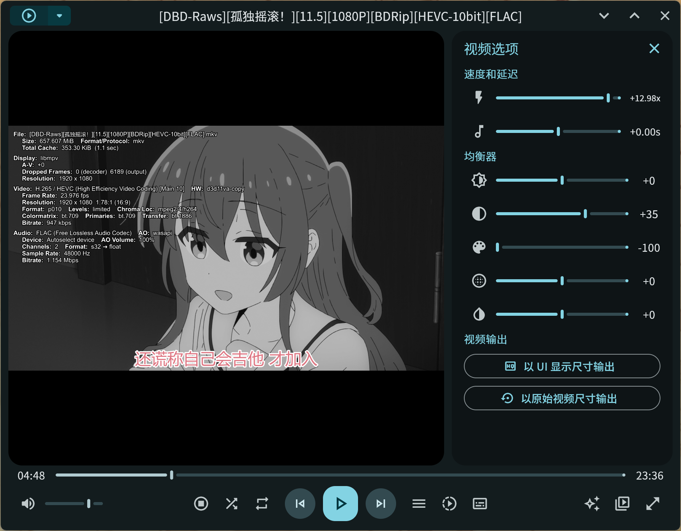Viewport: 681px width, 531px height.
Task: Skip to the next track
Action: click(x=381, y=504)
